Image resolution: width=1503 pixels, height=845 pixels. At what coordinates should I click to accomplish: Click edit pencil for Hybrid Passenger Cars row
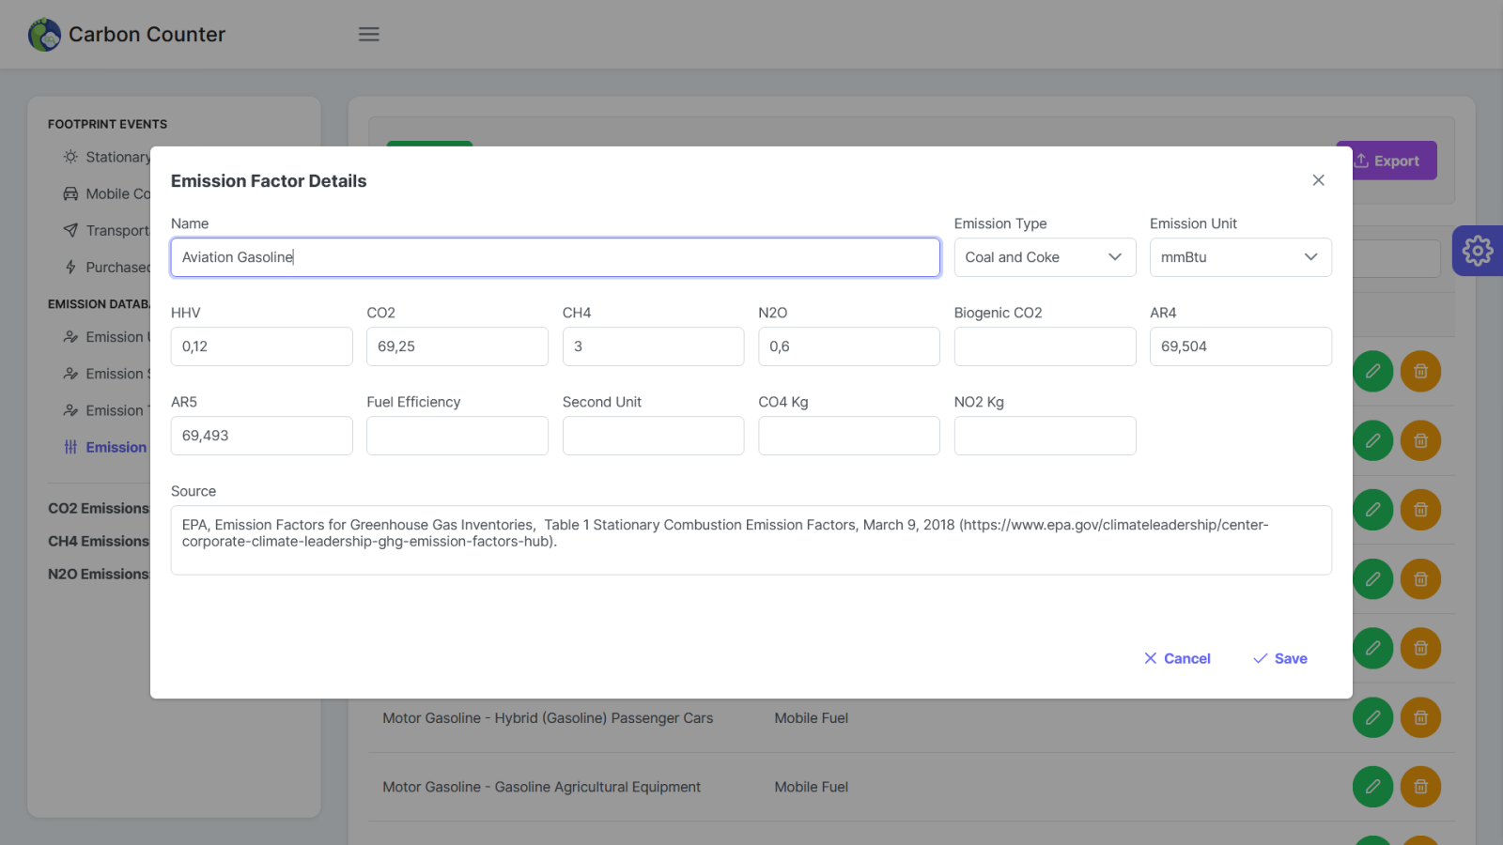point(1372,718)
